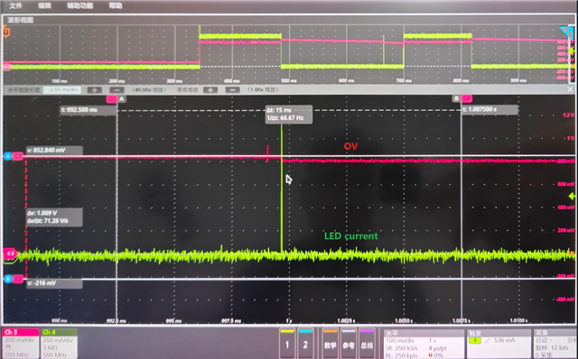Image resolution: width=578 pixels, height=359 pixels.
Task: Add a math waveform using the orange button
Action: pyautogui.click(x=331, y=343)
